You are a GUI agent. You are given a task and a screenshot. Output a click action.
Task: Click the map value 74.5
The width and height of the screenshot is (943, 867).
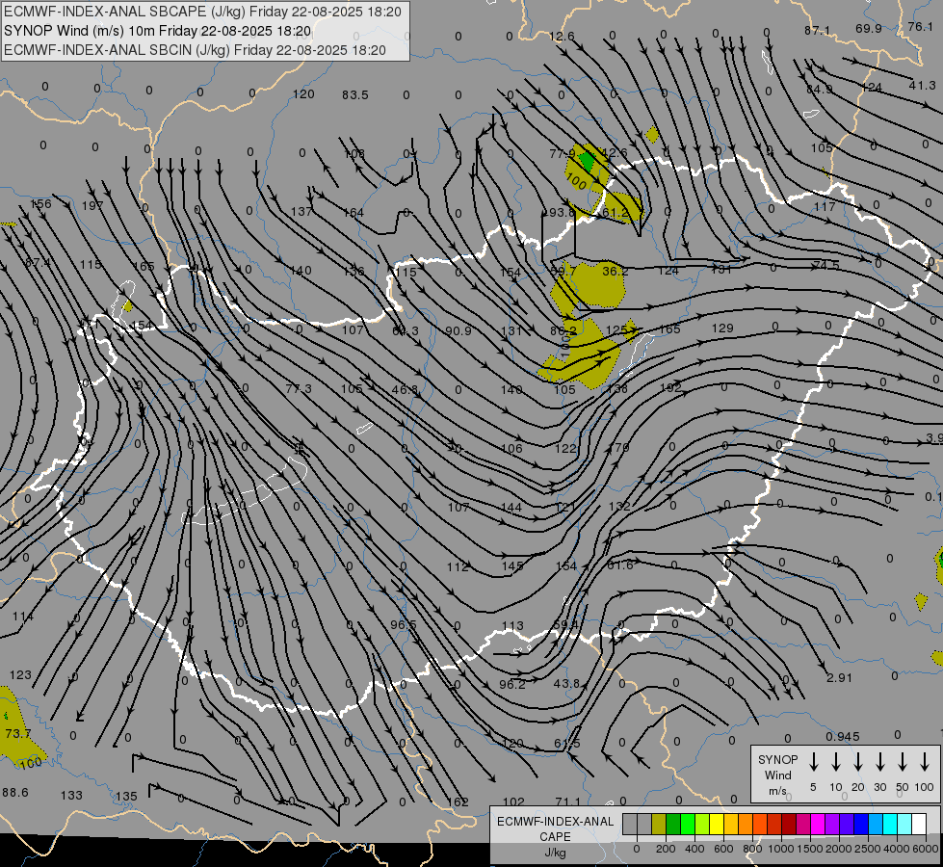coord(825,265)
